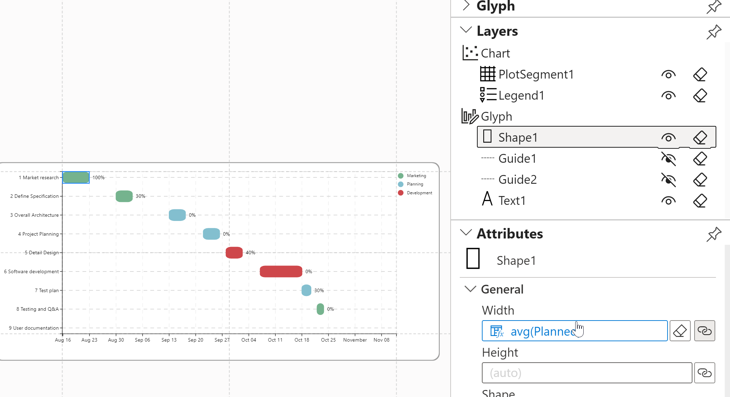Click the Development red legend swatch
Screen dimensions: 730x397
tap(400, 193)
